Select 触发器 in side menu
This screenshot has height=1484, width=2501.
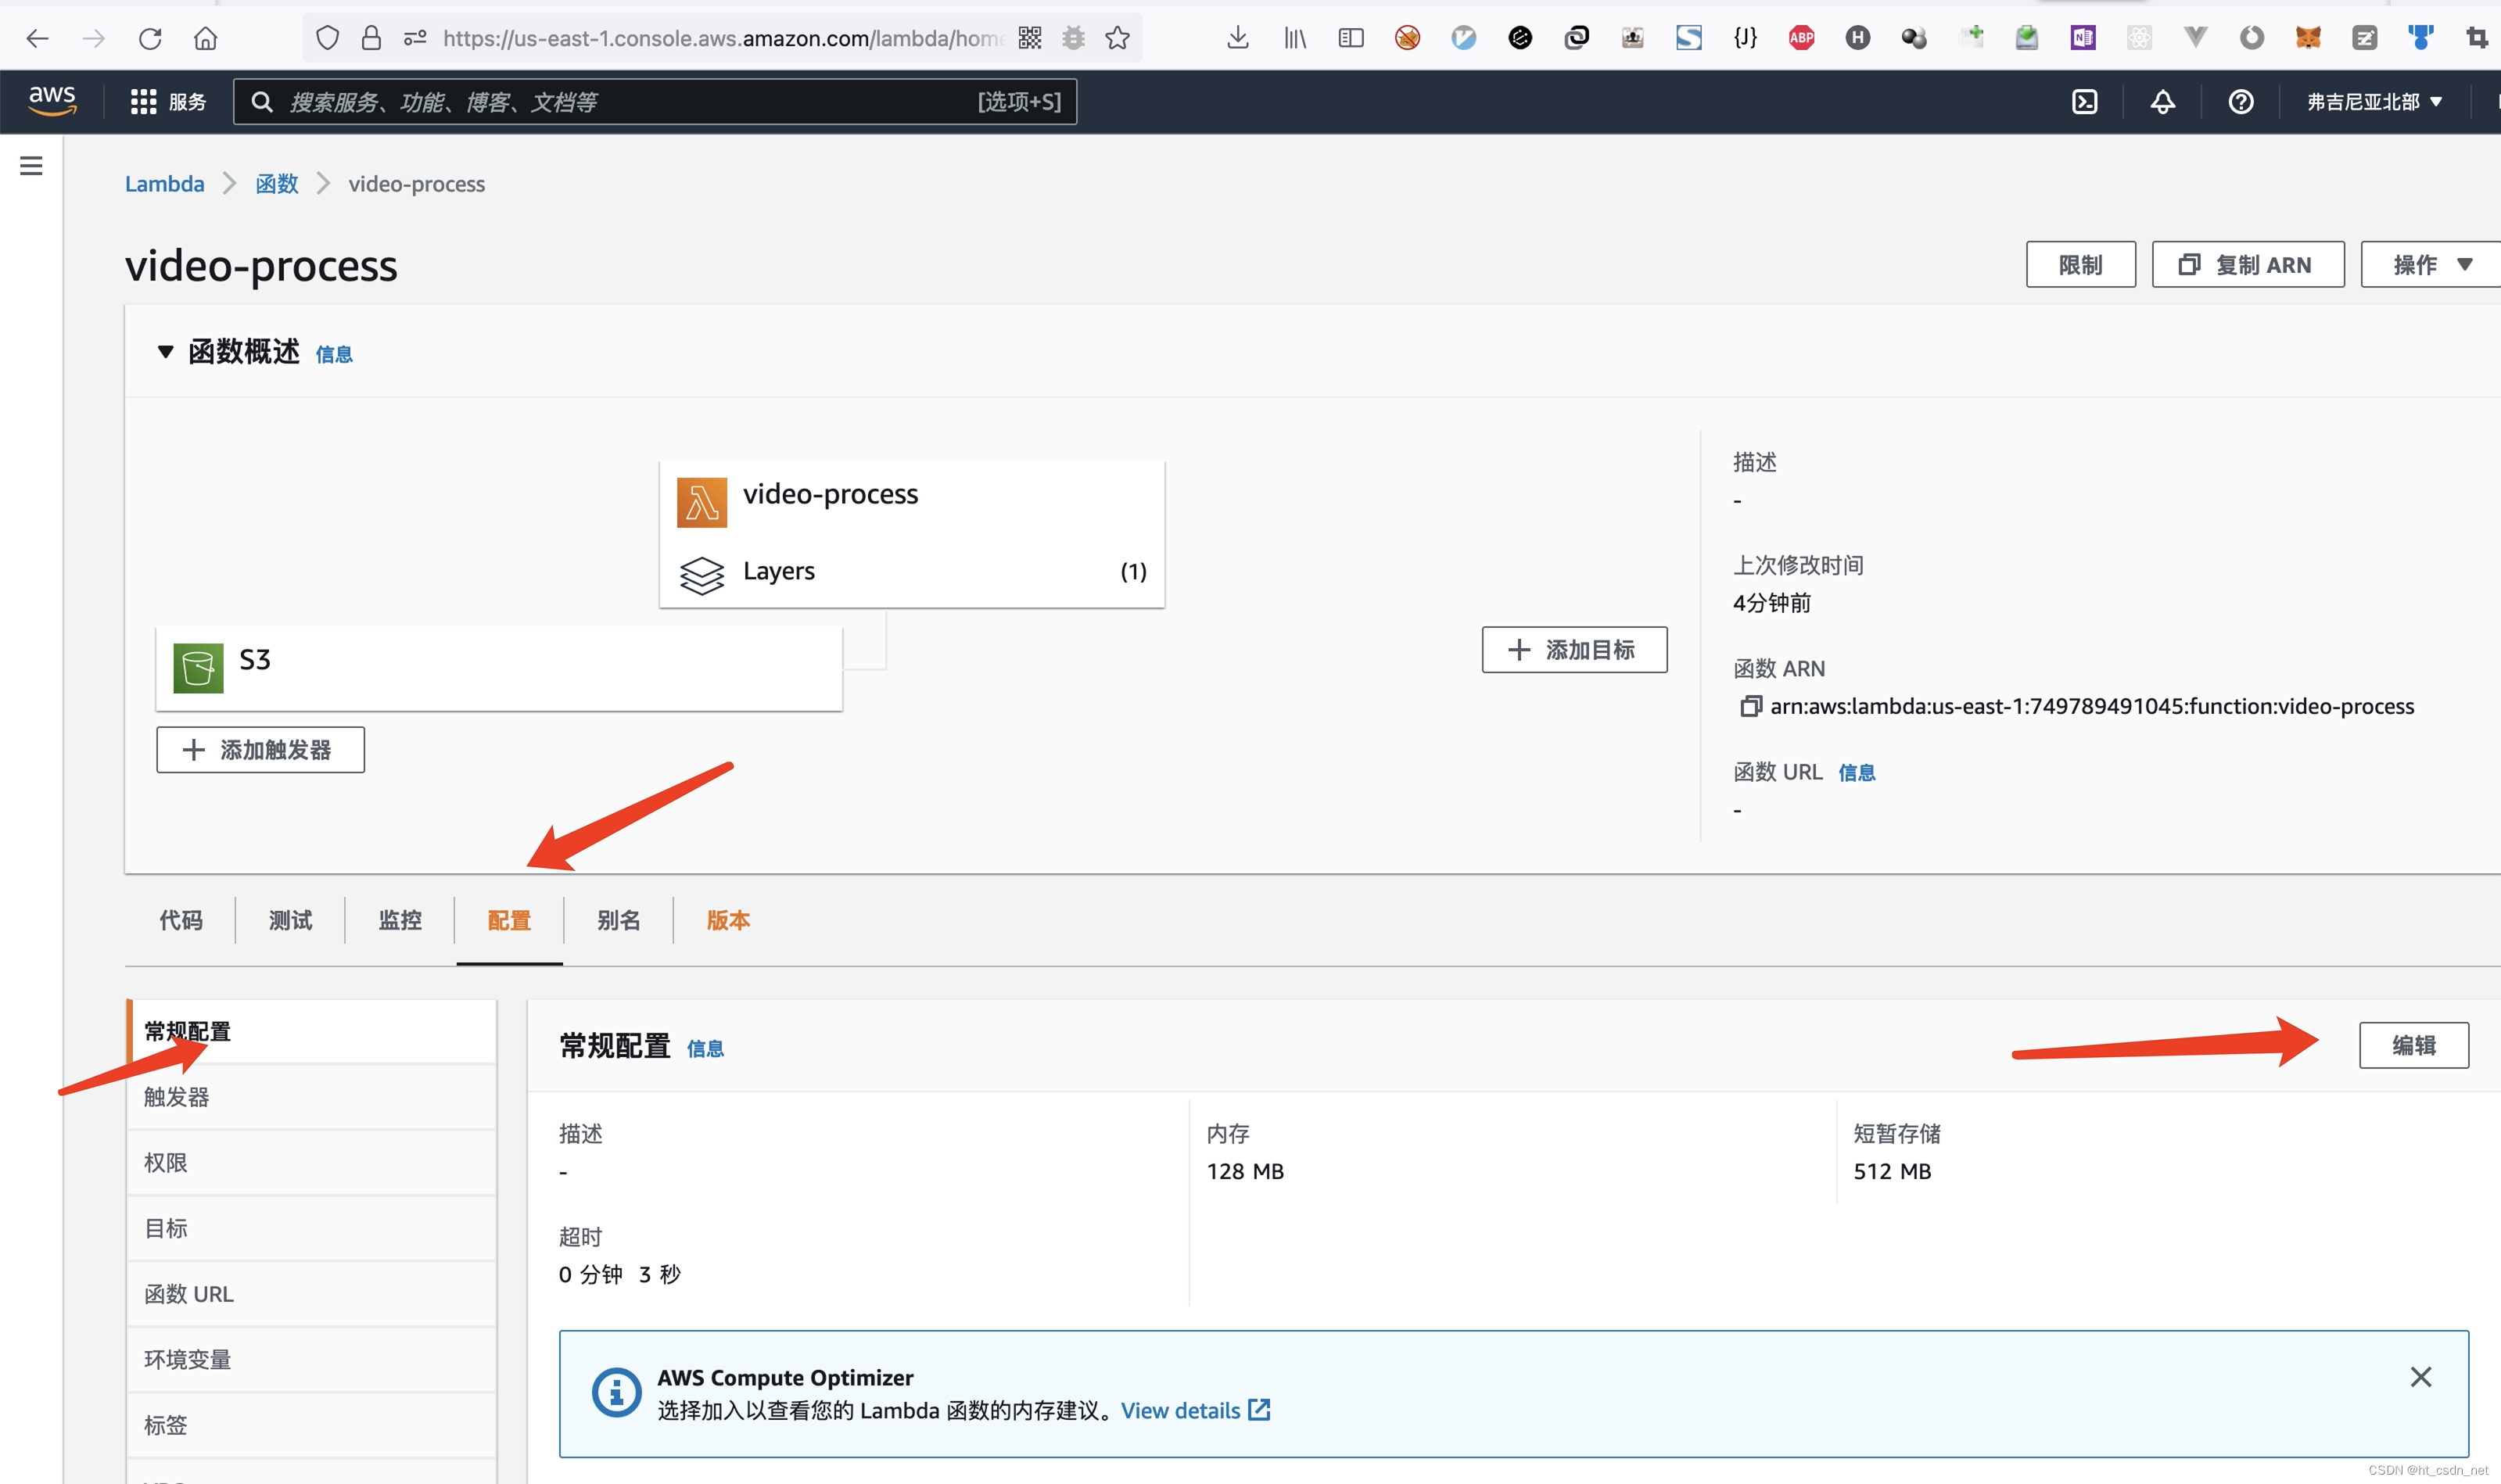(311, 1097)
